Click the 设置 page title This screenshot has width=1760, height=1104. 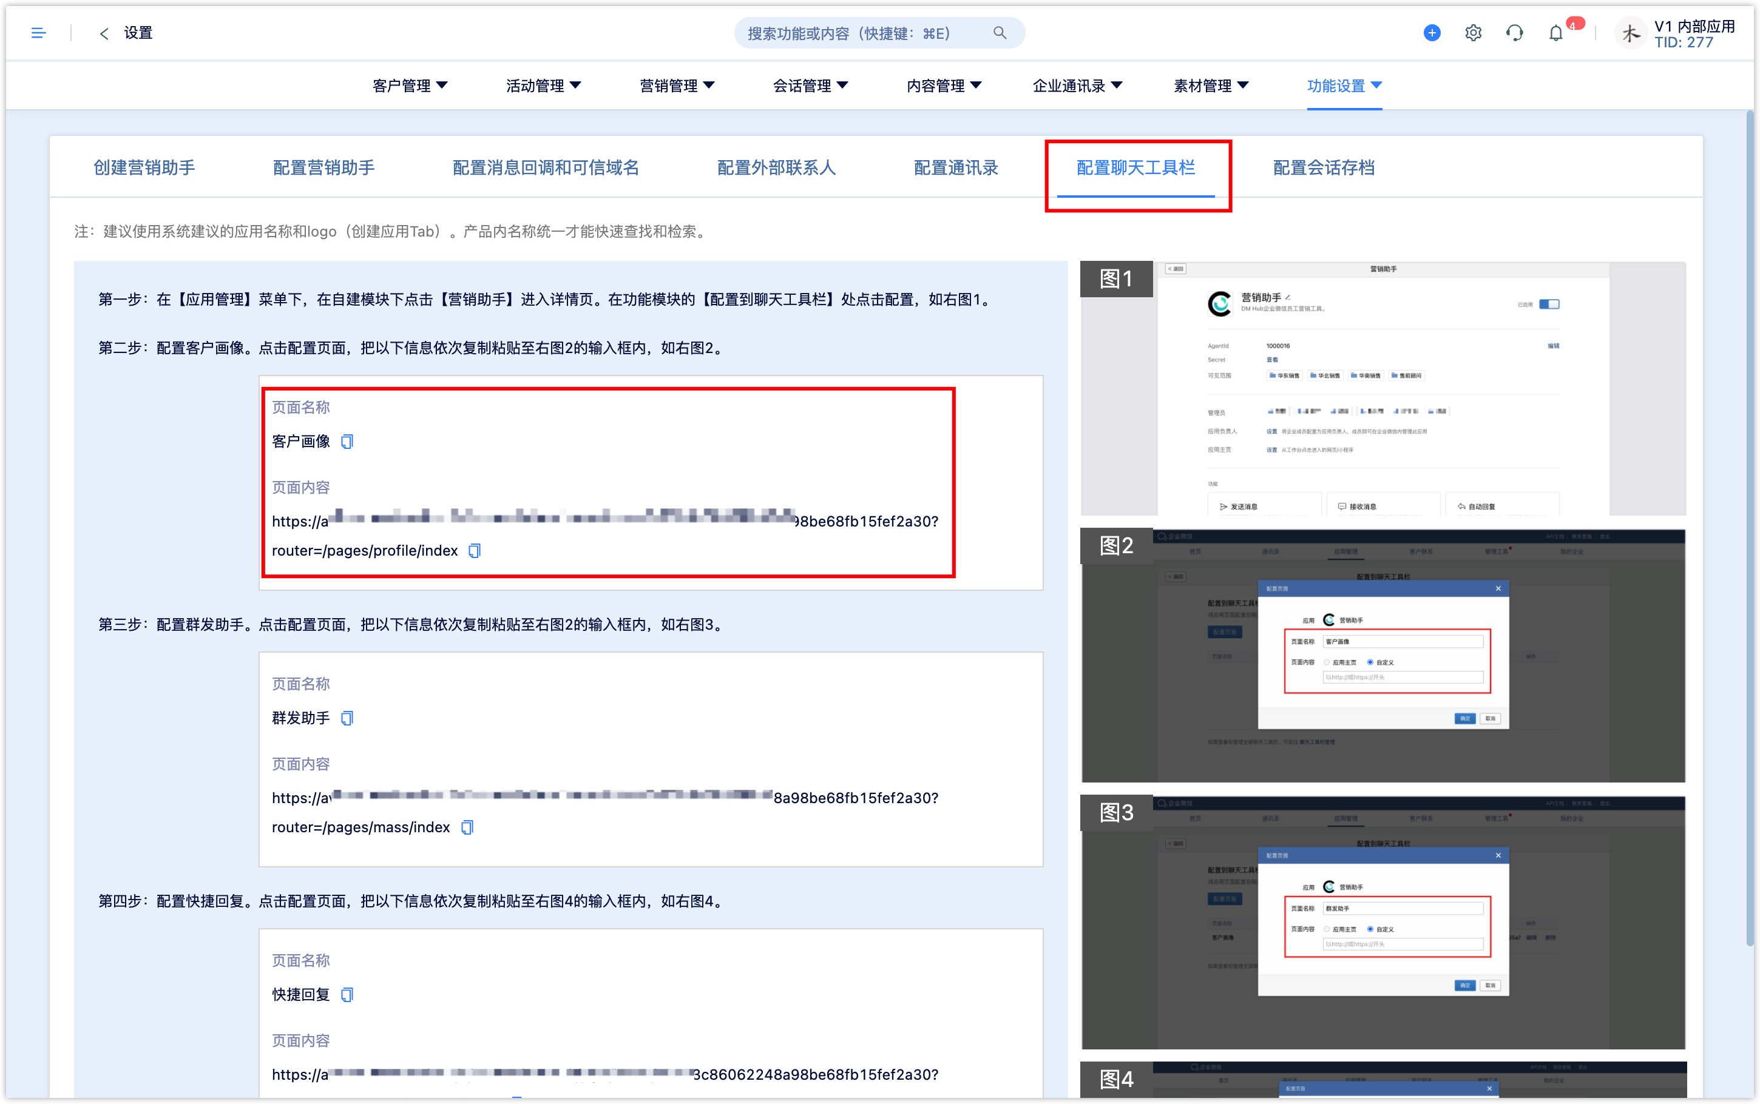click(x=138, y=33)
